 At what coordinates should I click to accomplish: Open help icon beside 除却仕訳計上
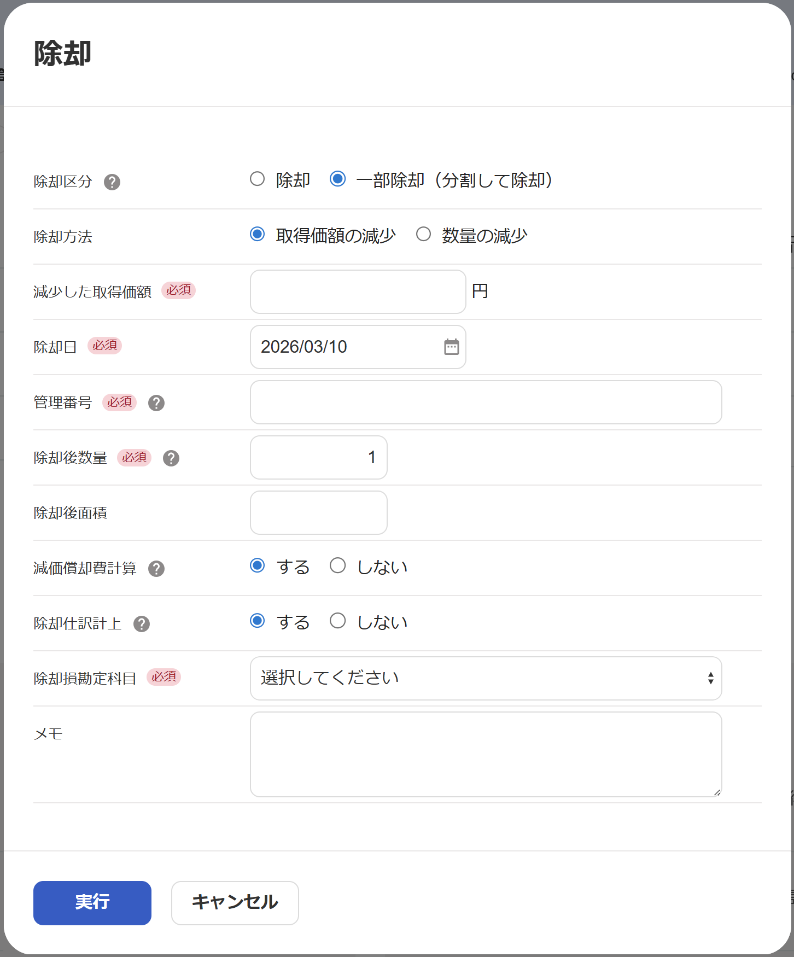pos(142,624)
